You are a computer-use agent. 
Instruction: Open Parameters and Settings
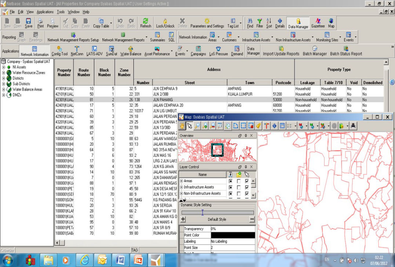(x=207, y=23)
